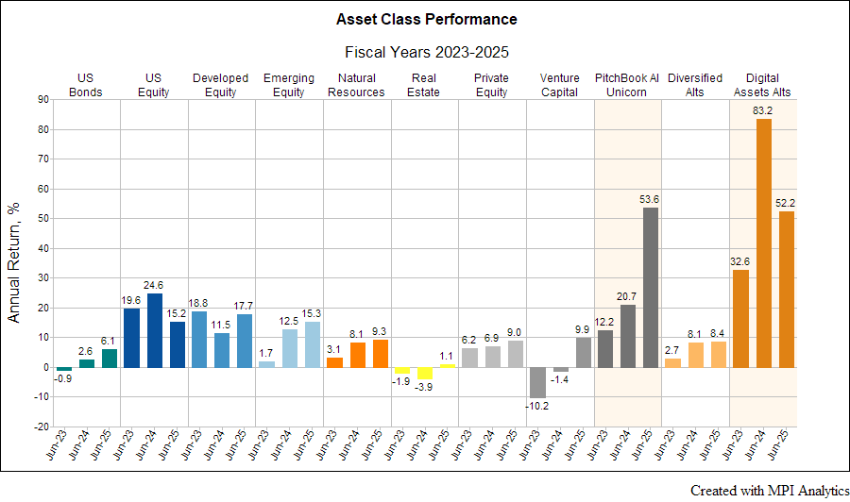Select the 83.2 Digital Assets Alts bar
This screenshot has height=502, width=850.
point(763,243)
